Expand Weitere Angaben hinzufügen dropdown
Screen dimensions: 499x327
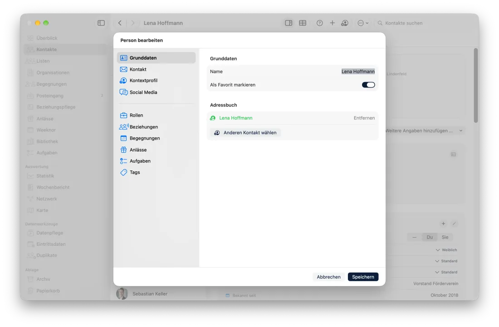click(424, 131)
